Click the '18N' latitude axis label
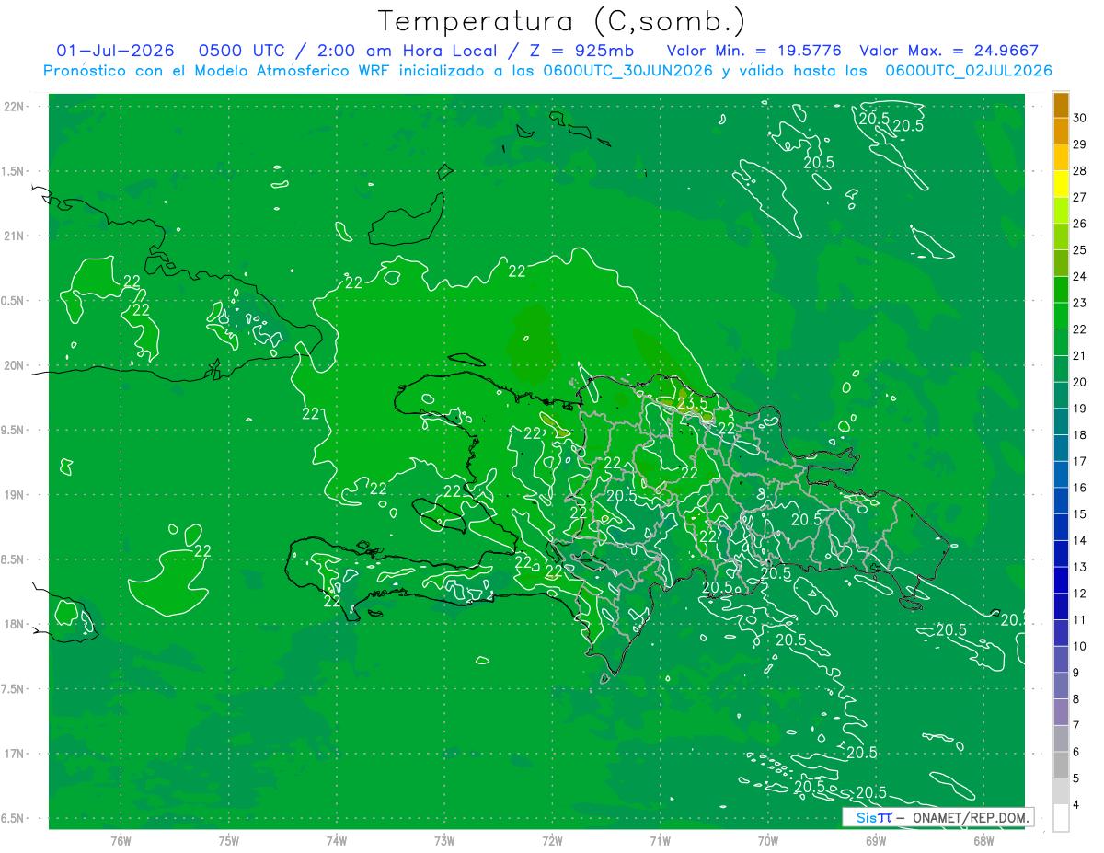The height and width of the screenshot is (853, 1104). pyautogui.click(x=14, y=625)
